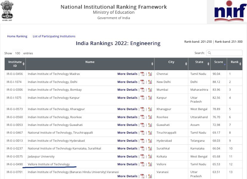Open Rank-band: 201-250 link
The width and height of the screenshot is (247, 179).
pyautogui.click(x=198, y=42)
